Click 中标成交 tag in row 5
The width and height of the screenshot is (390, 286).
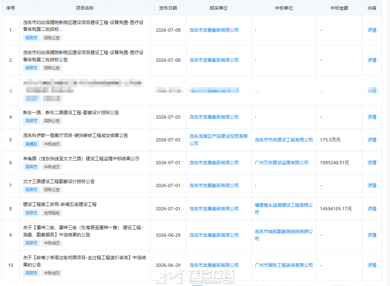(52, 144)
